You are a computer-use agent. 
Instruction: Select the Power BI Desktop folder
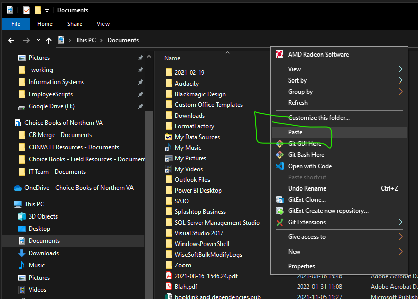tap(198, 191)
